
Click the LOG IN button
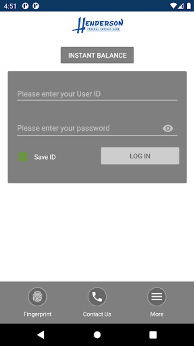point(140,156)
